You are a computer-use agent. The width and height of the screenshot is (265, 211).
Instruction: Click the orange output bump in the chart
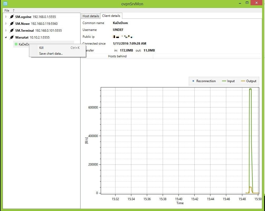click(250, 187)
